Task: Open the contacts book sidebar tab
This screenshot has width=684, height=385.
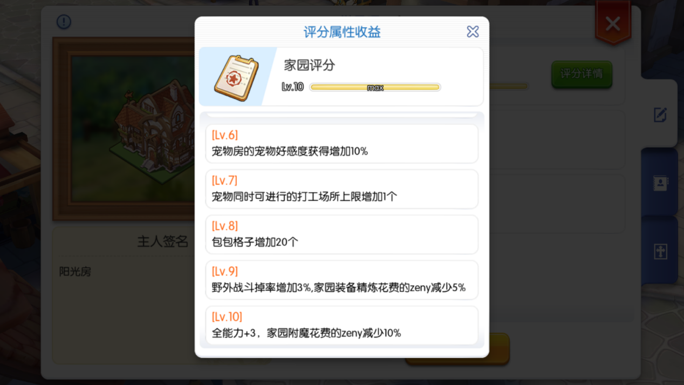Action: [x=660, y=183]
